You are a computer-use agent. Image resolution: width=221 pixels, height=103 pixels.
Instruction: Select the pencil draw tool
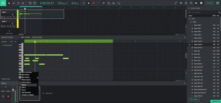click(14, 3)
